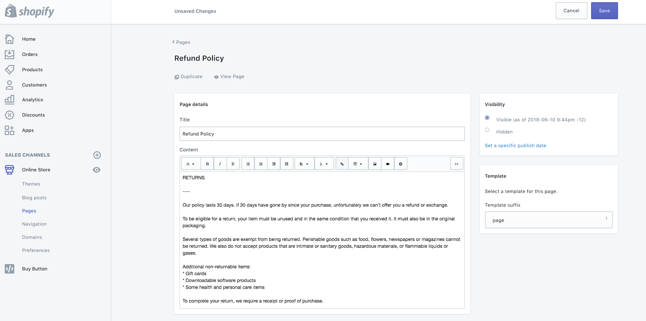Open the text color picker dropdown
This screenshot has height=321, width=646.
(x=324, y=164)
